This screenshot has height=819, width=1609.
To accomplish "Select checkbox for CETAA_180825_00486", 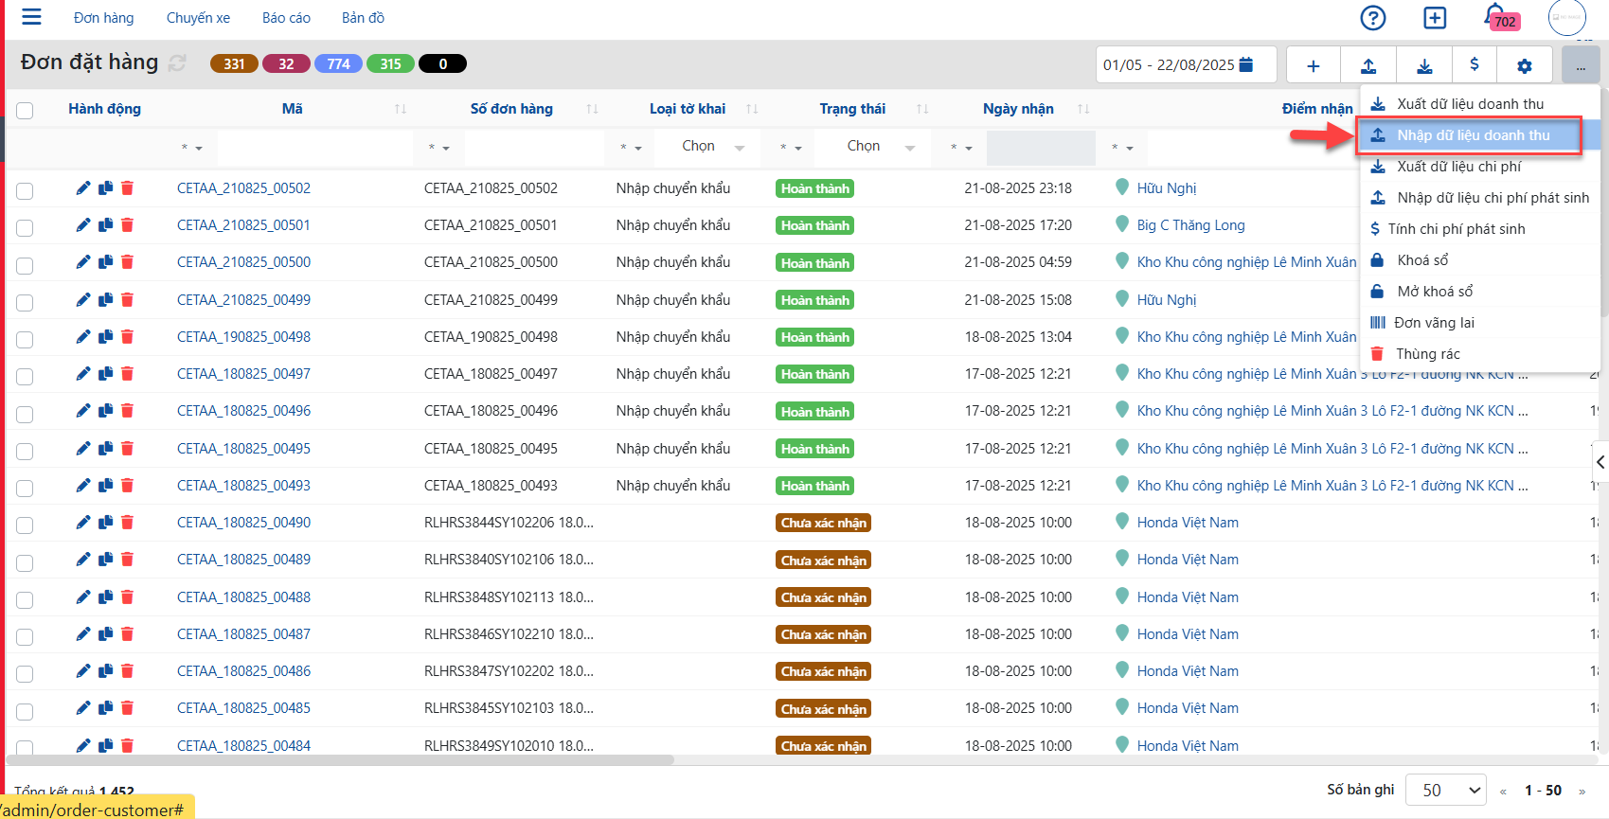I will (25, 673).
